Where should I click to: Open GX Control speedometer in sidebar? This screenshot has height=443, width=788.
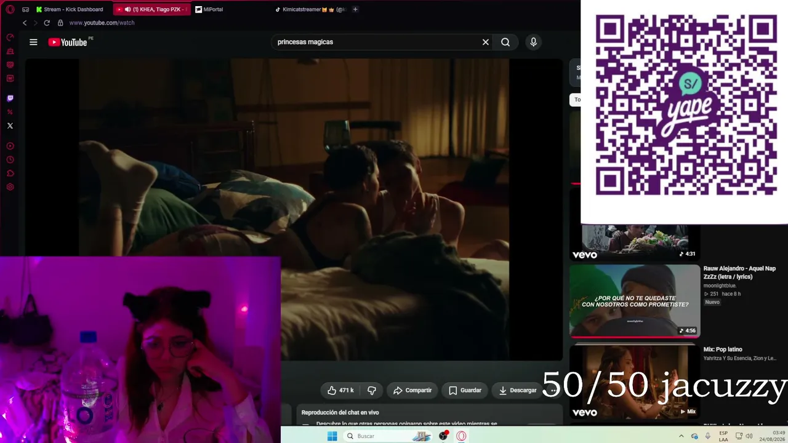(10, 38)
